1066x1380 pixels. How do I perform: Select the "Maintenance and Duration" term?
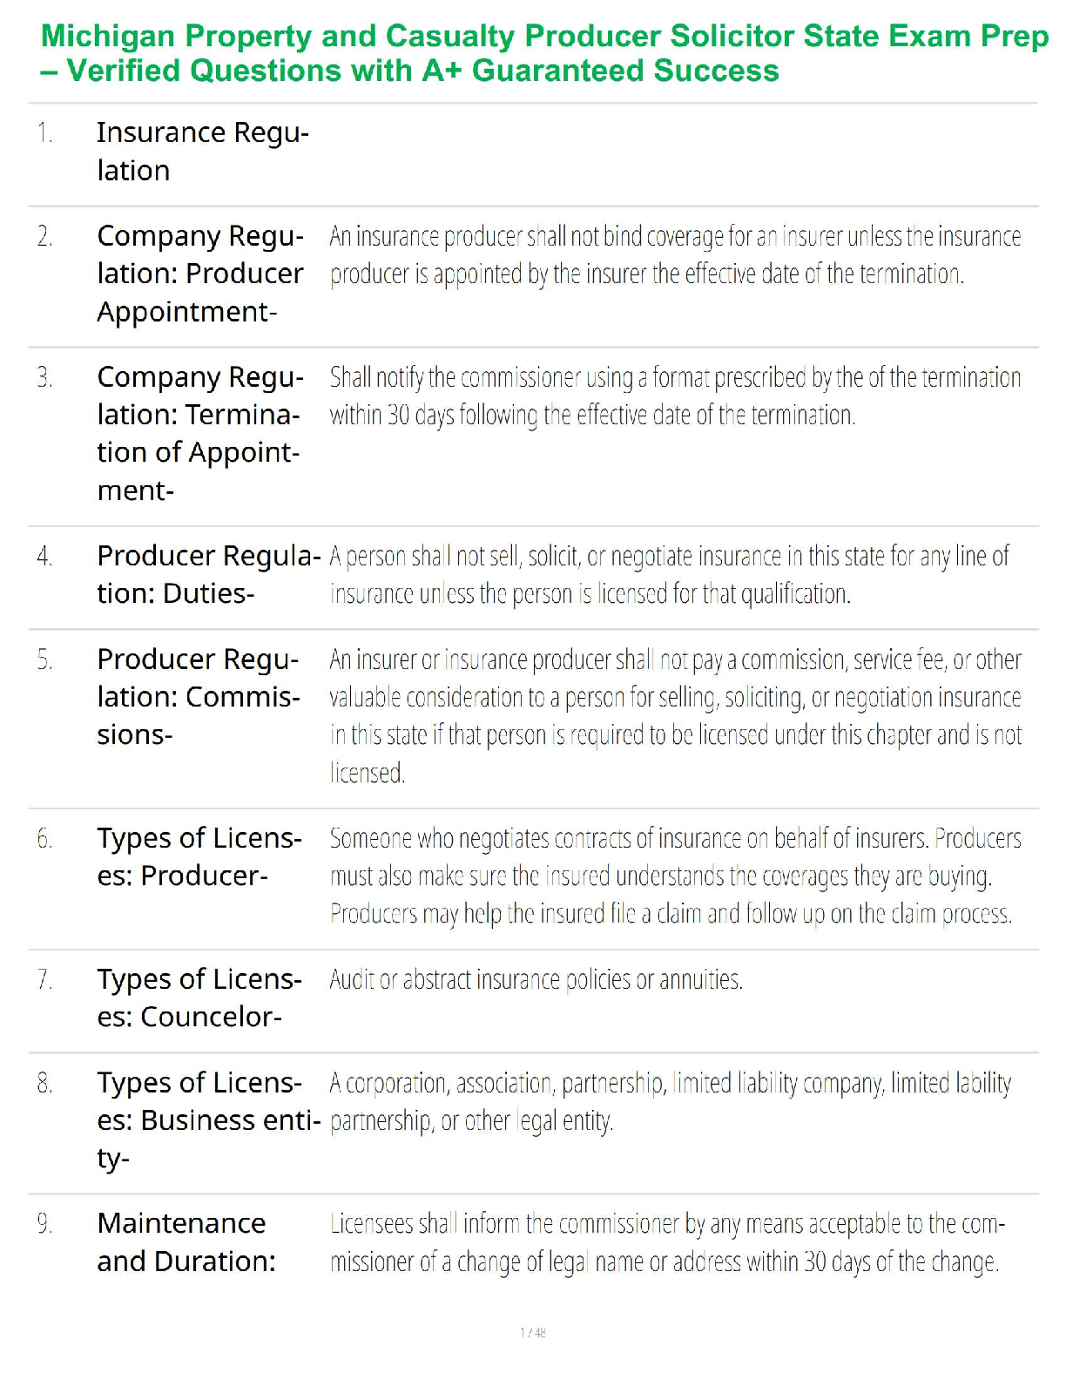click(186, 1242)
